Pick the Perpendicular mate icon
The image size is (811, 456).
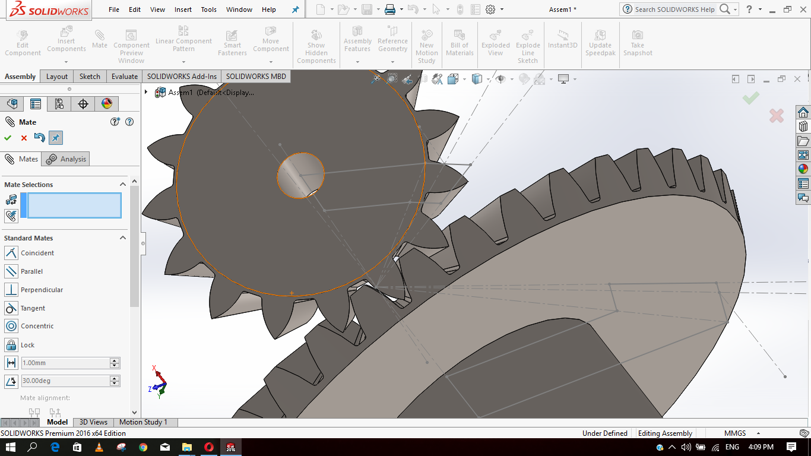[x=11, y=290]
